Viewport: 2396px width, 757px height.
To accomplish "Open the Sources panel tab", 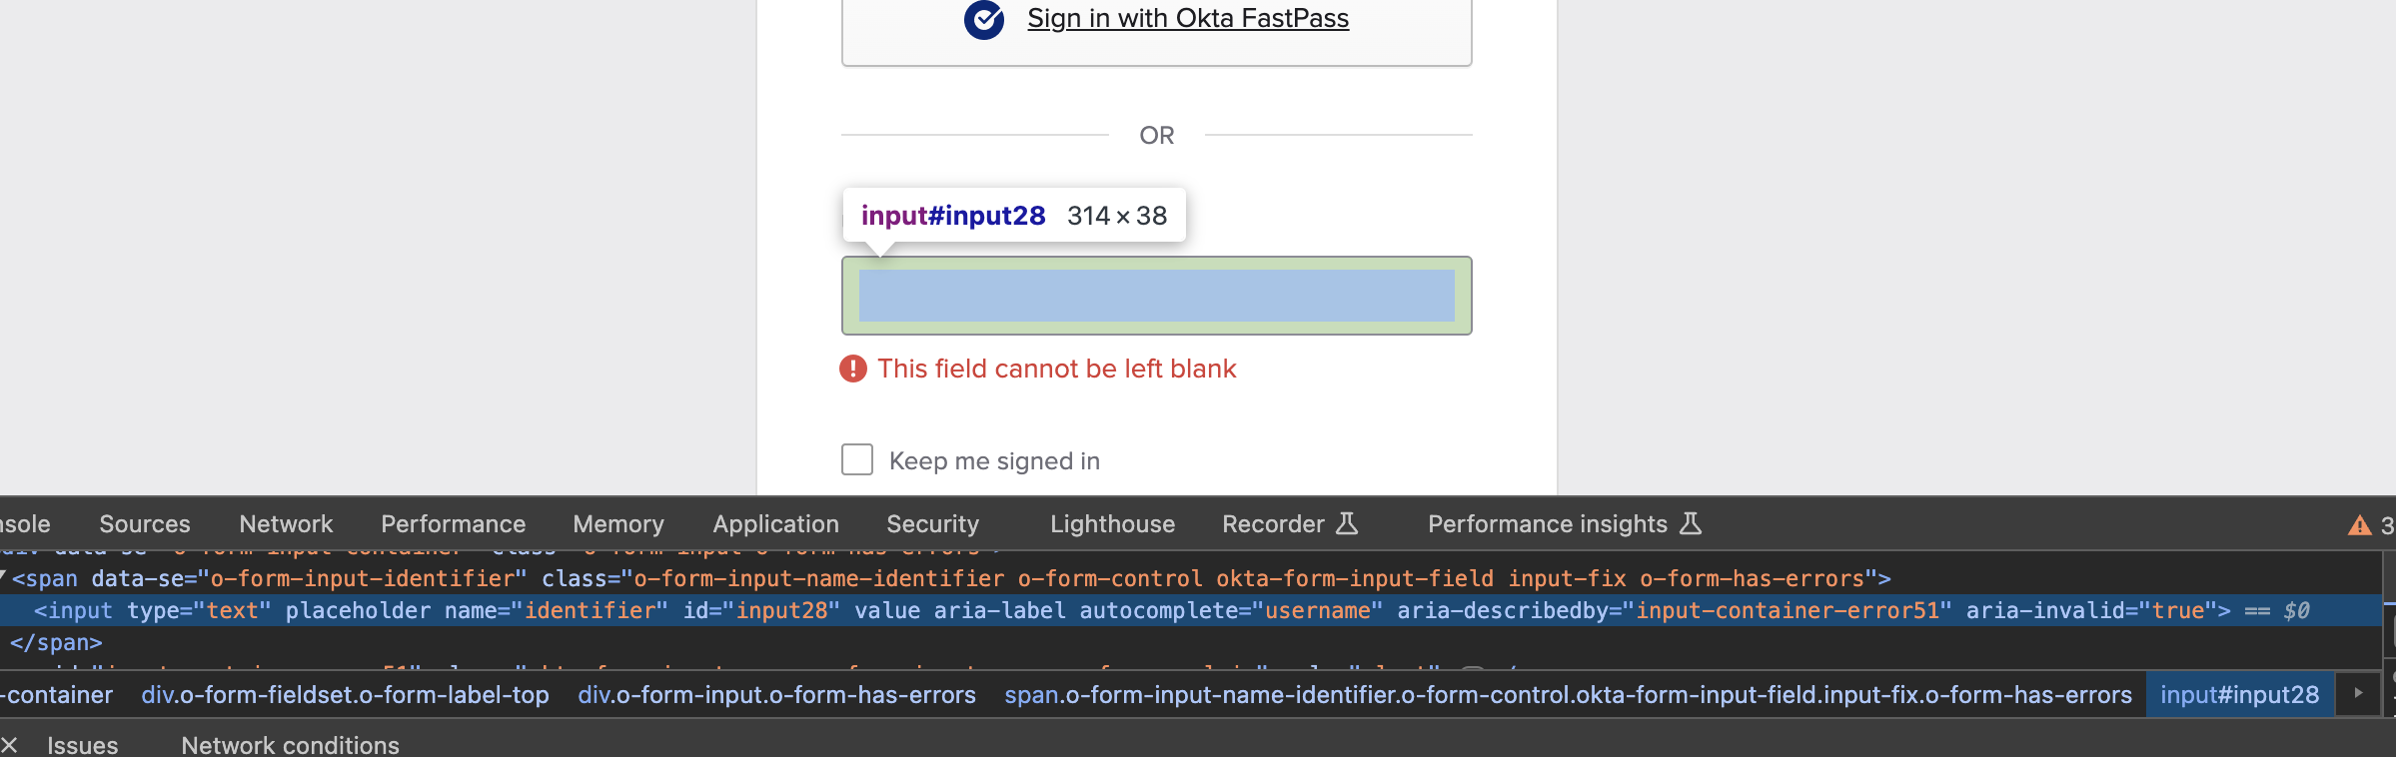I will [145, 524].
